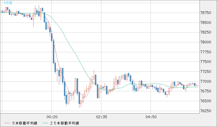Click the 04:50 time axis label

pos(151,117)
